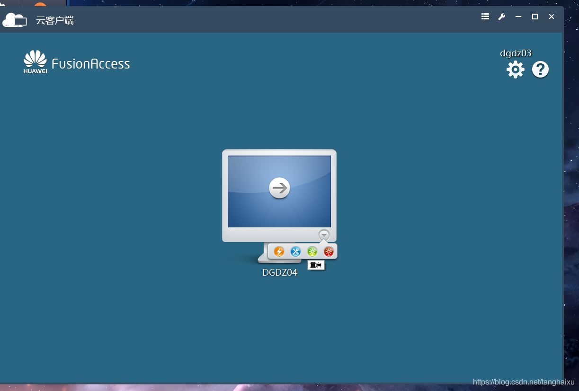Minimize the 云客户端 window

[518, 17]
